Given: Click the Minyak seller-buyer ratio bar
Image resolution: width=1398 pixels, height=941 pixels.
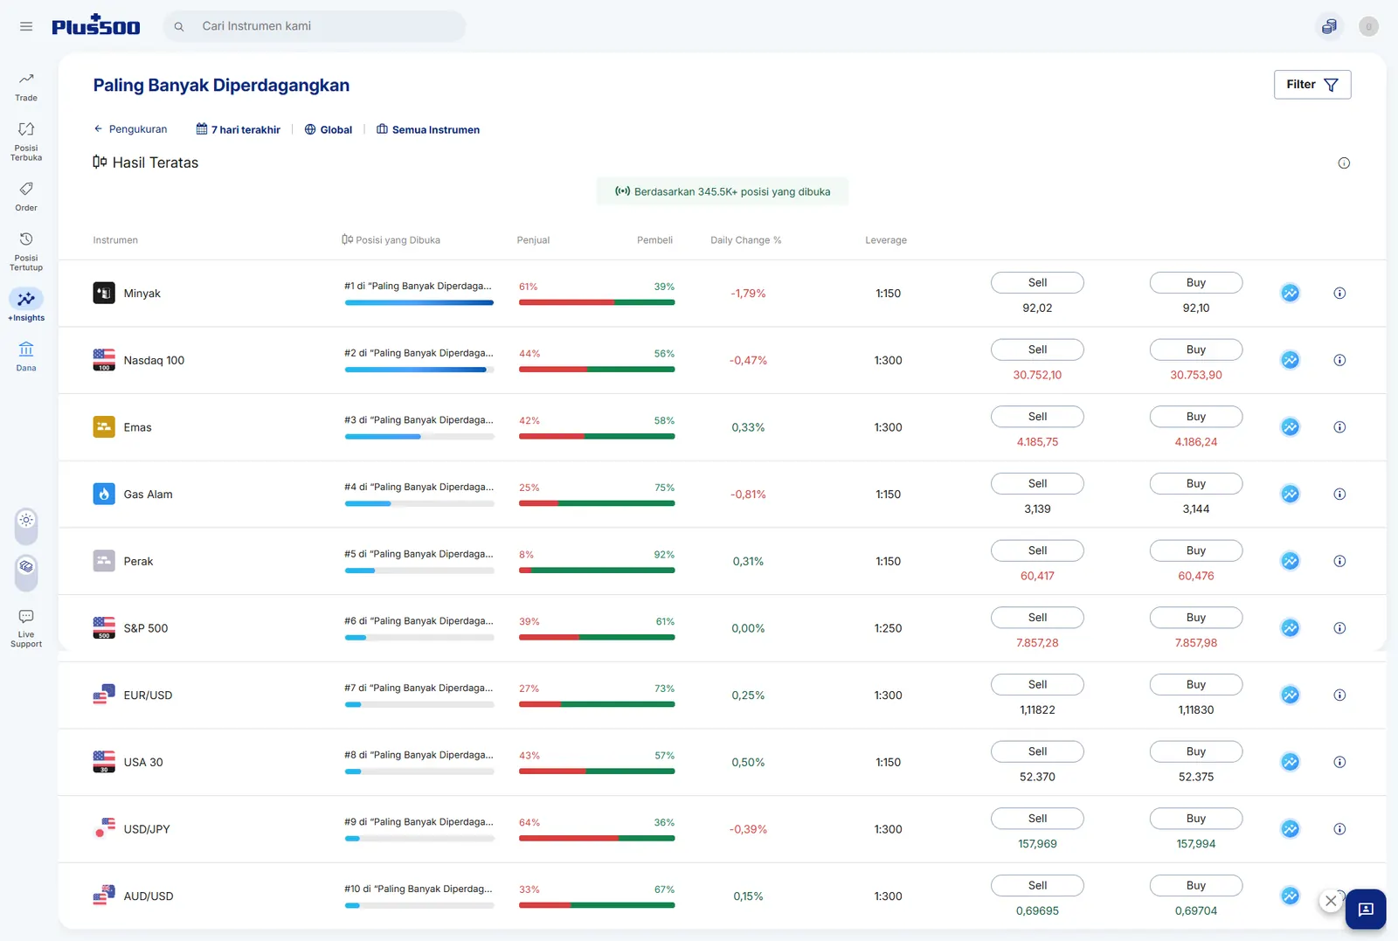Looking at the screenshot, I should tap(597, 302).
